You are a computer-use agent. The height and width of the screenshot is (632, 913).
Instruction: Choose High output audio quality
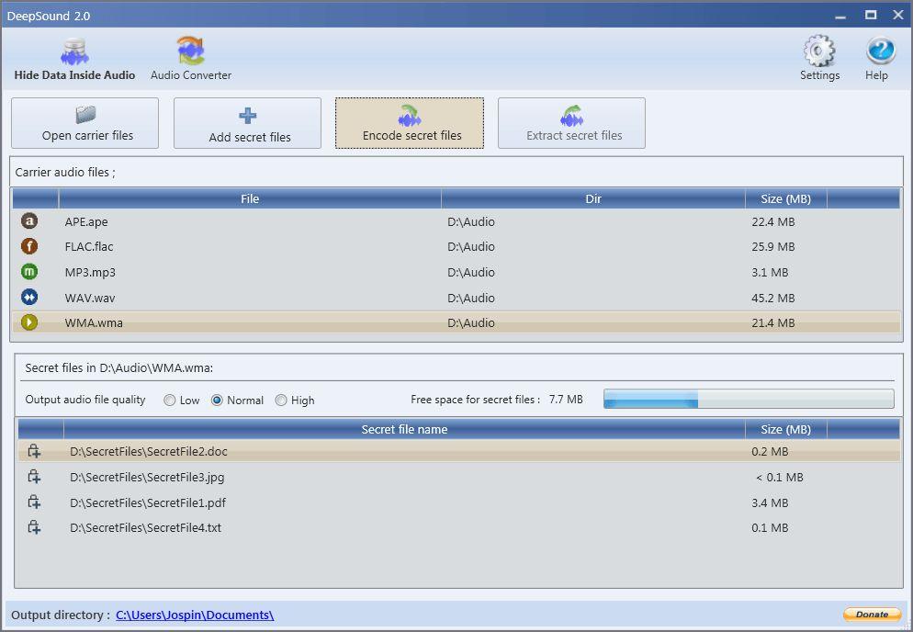(281, 401)
